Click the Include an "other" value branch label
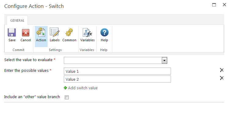The width and height of the screenshot is (229, 133). coord(32,97)
